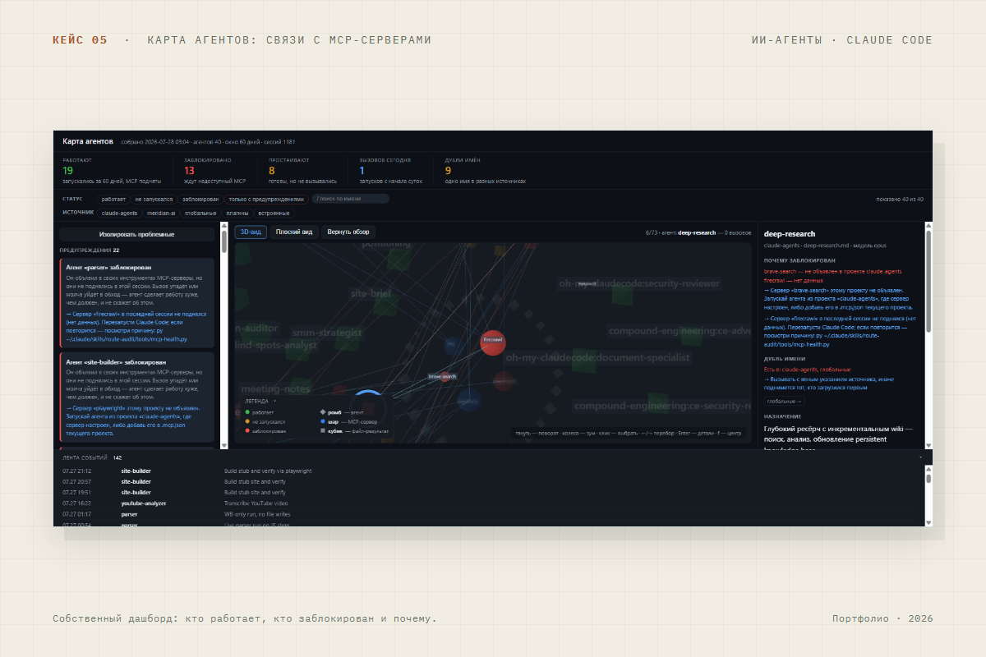Focus the agent name search field

click(350, 199)
